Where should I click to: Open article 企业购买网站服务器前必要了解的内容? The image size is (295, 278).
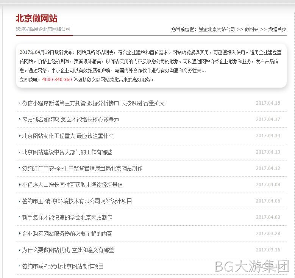pos(67,234)
